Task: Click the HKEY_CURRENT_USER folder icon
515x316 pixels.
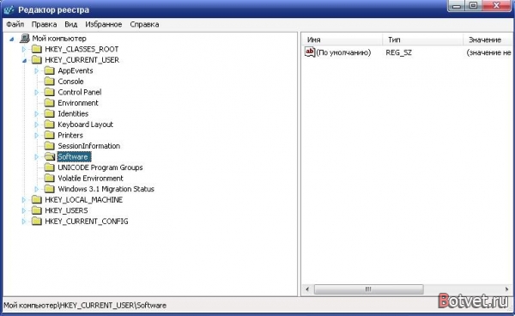Action: click(x=36, y=60)
